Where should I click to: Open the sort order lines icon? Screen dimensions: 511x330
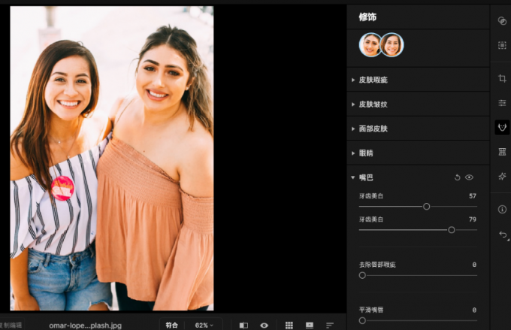tap(330, 325)
